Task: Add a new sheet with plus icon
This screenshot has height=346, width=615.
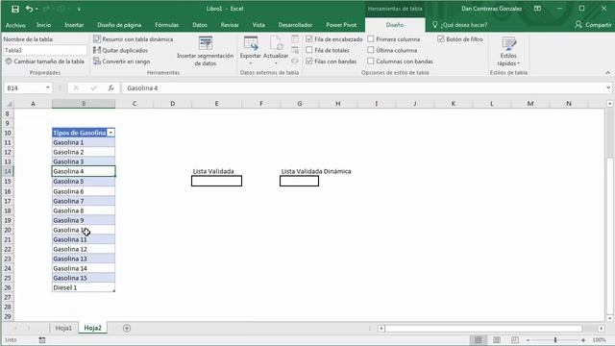Action: click(x=127, y=328)
